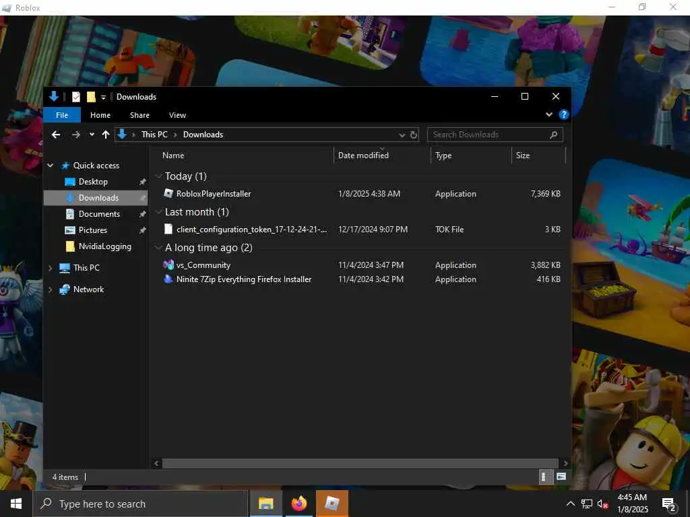Image resolution: width=690 pixels, height=517 pixels.
Task: Click the left arrow of horizontal scrollbar
Action: 156,463
